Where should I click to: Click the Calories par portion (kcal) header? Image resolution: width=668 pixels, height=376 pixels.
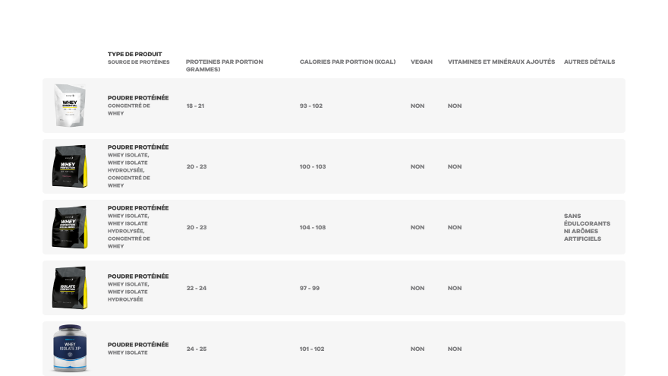[x=348, y=62]
